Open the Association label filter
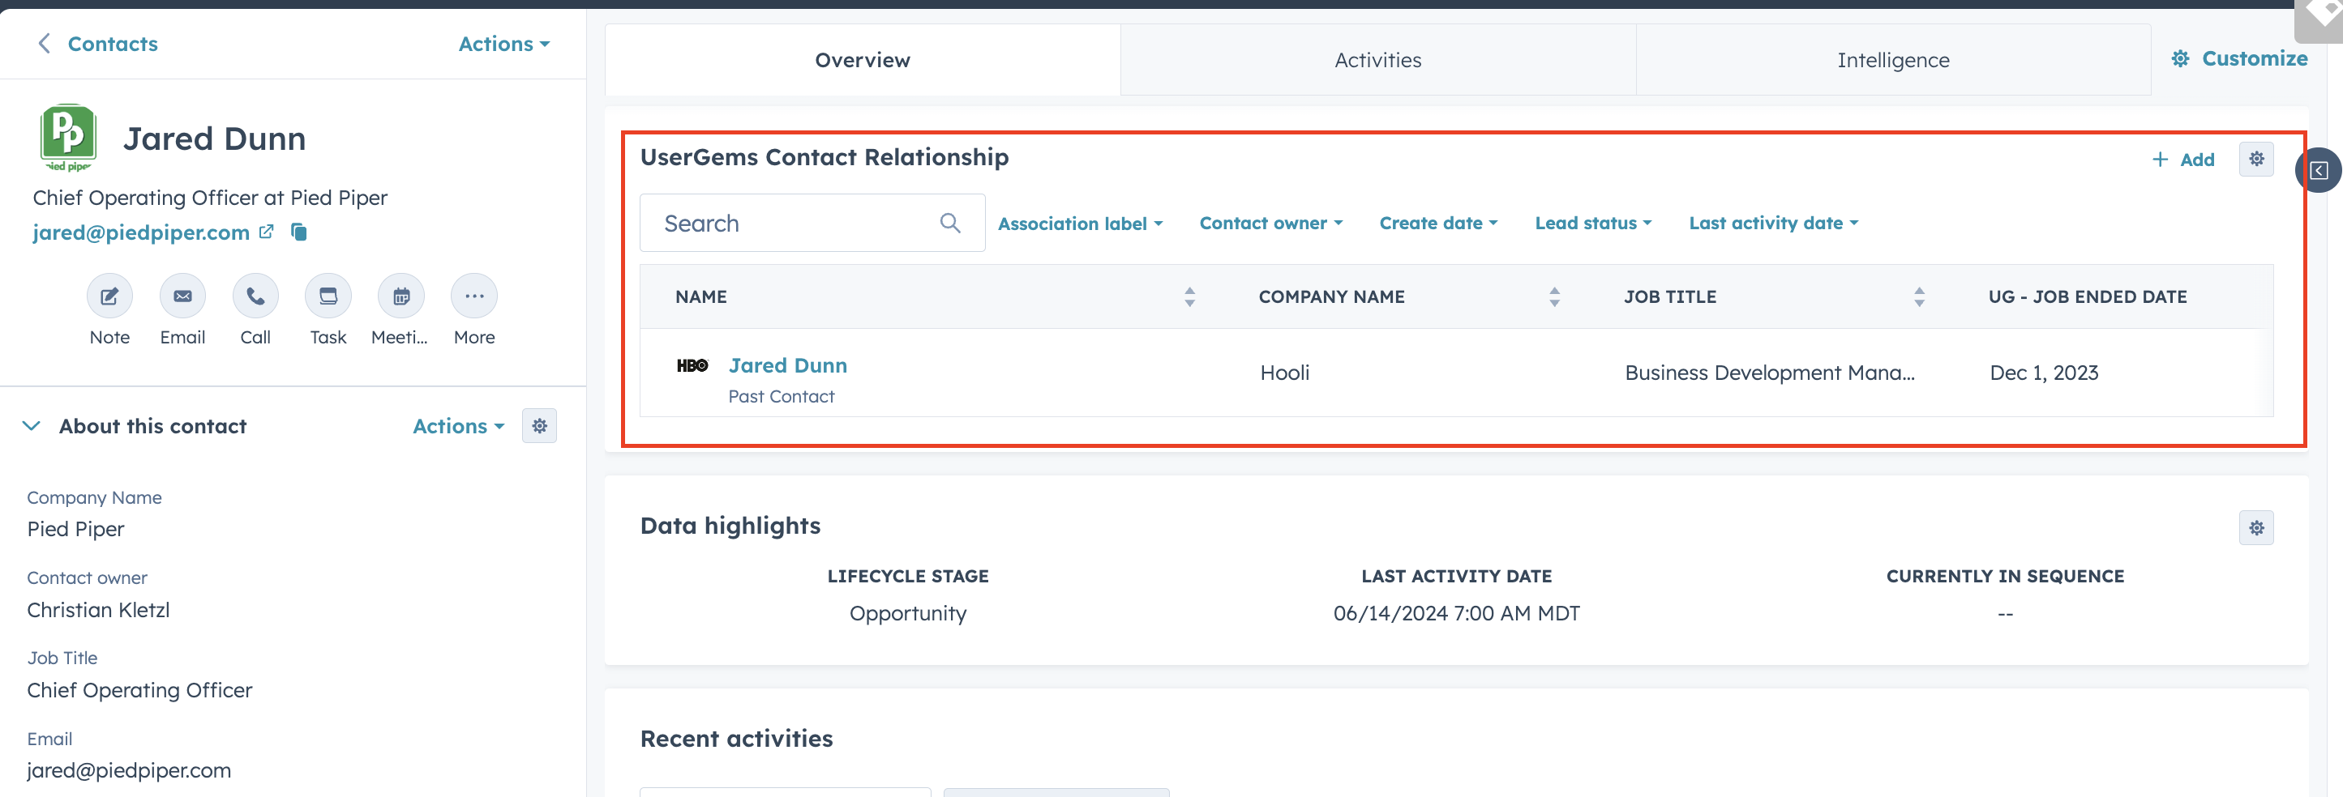The height and width of the screenshot is (797, 2343). (1080, 223)
